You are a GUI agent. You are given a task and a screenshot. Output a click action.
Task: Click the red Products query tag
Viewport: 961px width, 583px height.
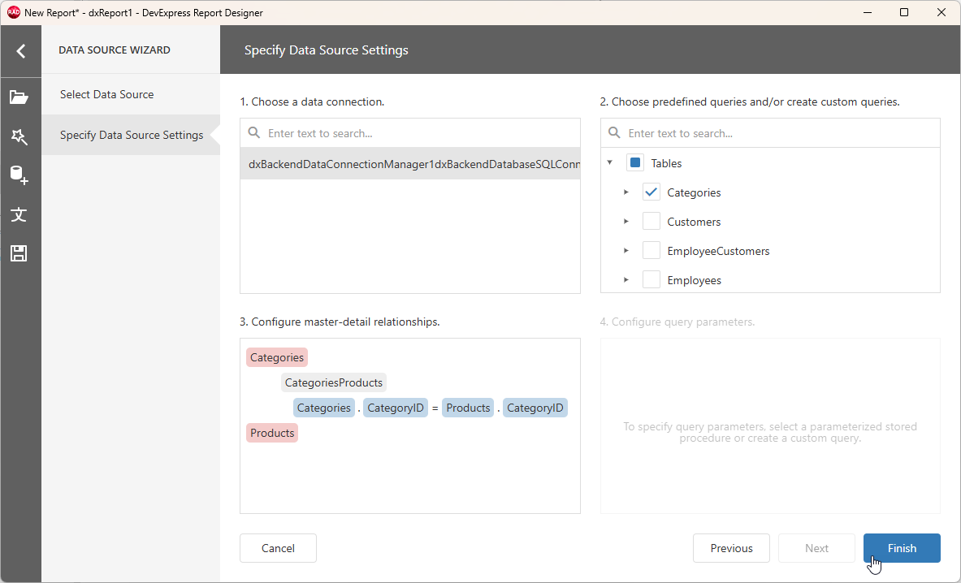(x=272, y=433)
